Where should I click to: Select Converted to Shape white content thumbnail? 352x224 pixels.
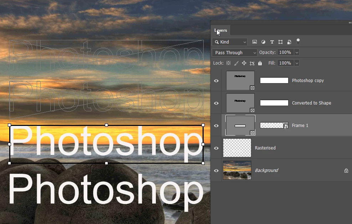[x=274, y=103]
